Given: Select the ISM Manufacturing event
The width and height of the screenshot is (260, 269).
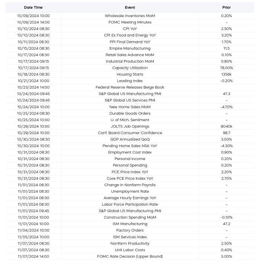Looking at the screenshot, I should 130,224.
